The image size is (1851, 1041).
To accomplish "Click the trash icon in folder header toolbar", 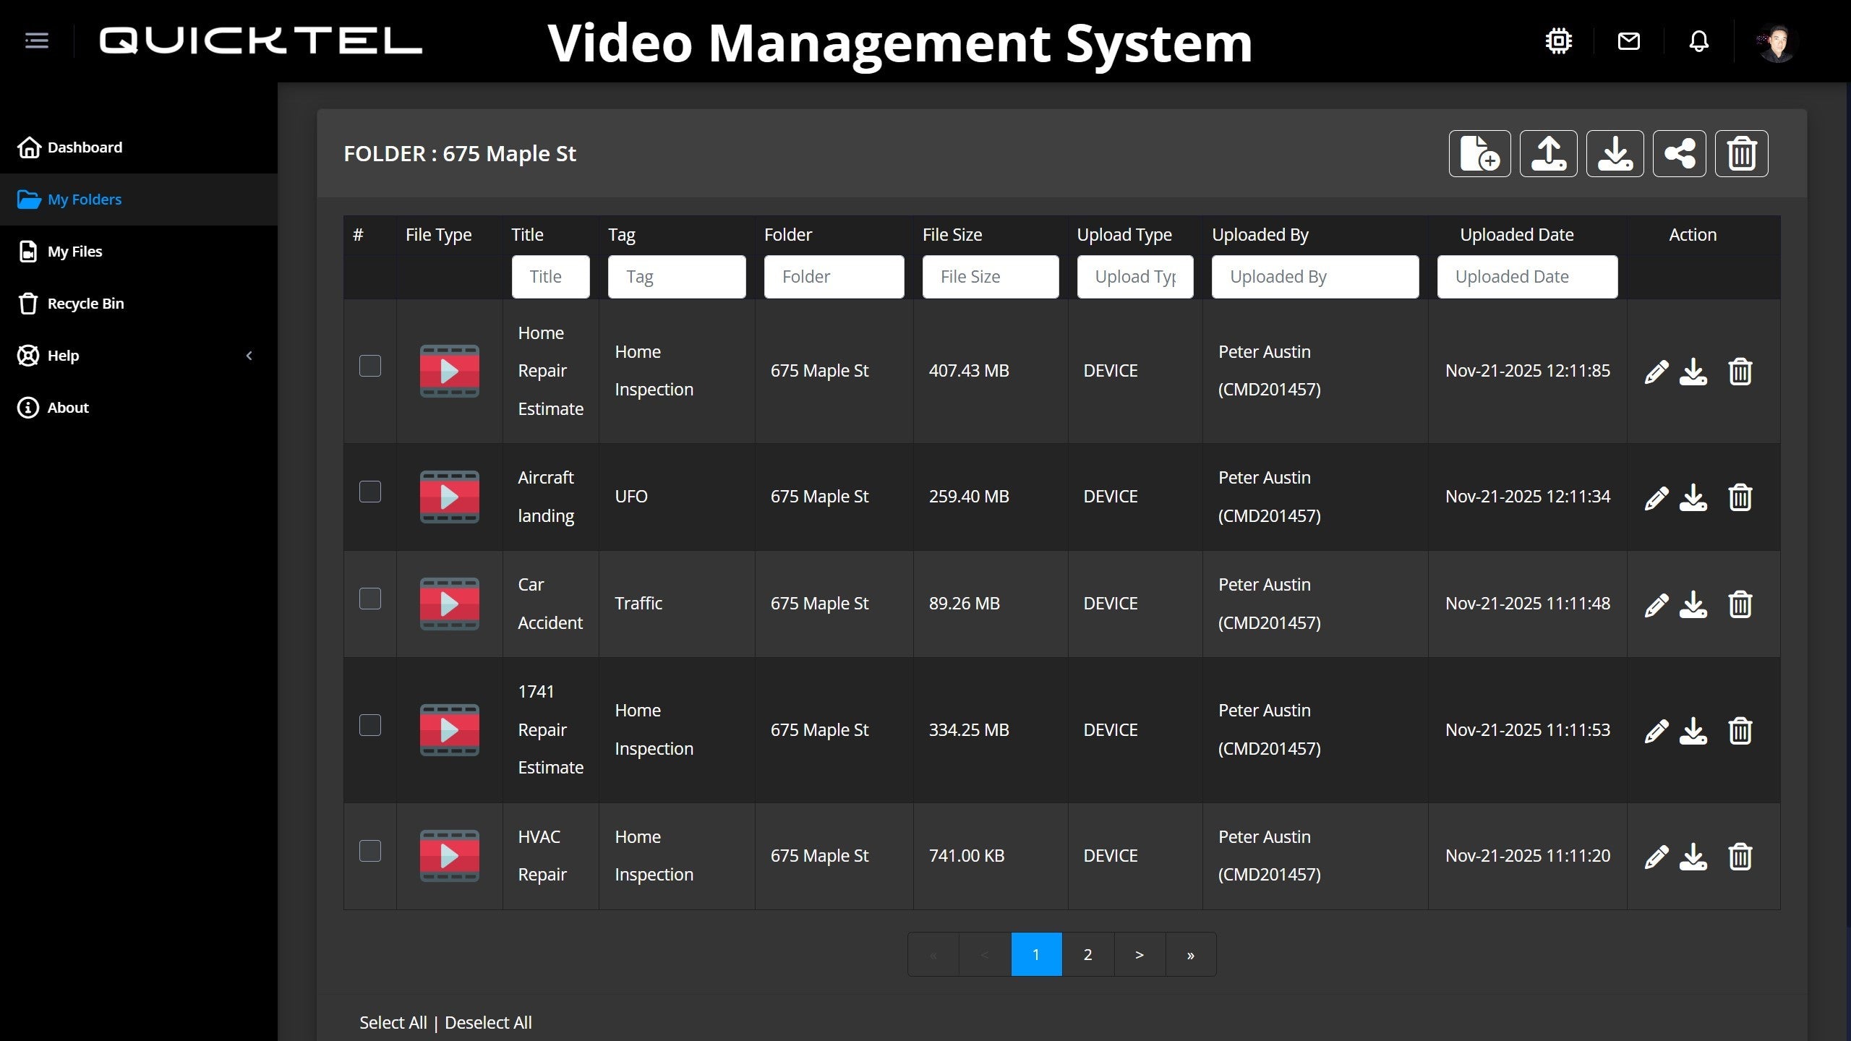I will pos(1741,153).
